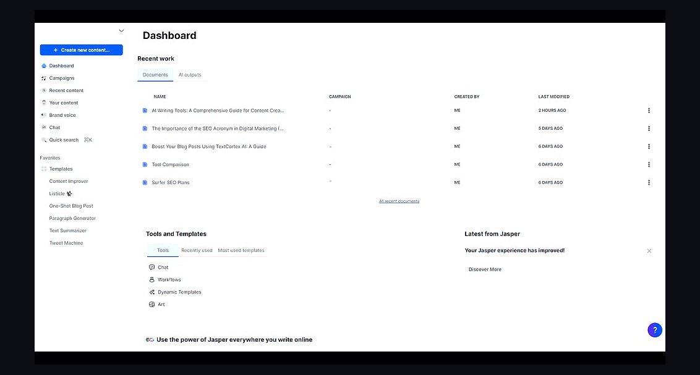Viewport: 700px width, 375px height.
Task: Click the All recent documents link
Action: (x=399, y=201)
